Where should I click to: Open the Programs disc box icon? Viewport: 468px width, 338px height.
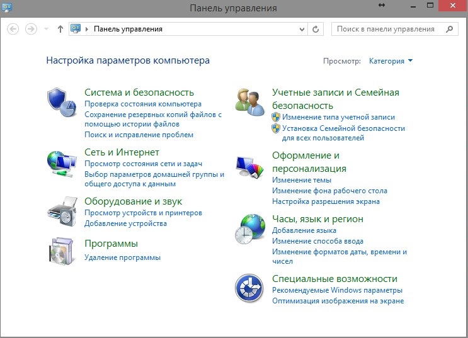(61, 251)
